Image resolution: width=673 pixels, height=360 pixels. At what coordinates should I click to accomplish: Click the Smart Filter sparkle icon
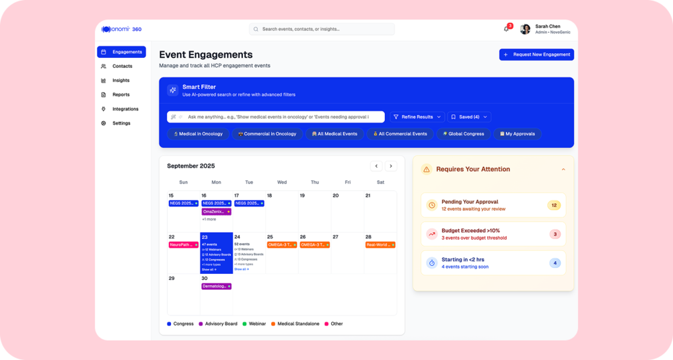coord(172,90)
